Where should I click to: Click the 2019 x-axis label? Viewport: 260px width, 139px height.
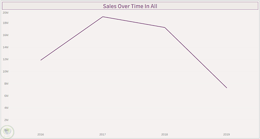click(x=226, y=135)
